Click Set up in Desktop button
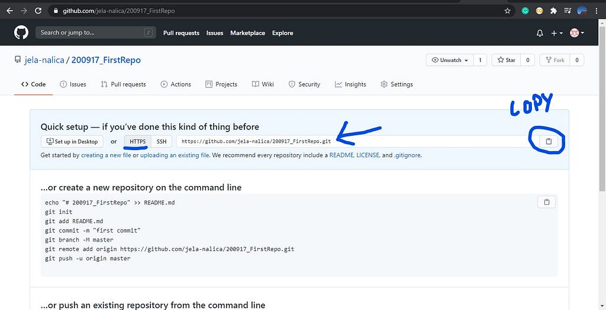 tap(72, 142)
